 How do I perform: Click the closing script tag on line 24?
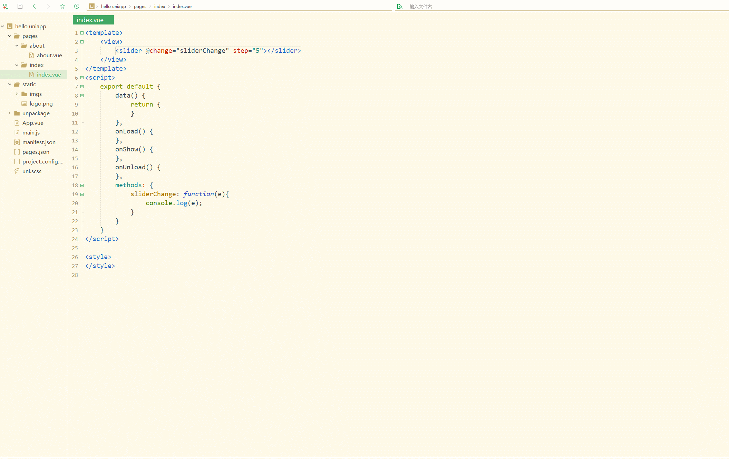click(102, 239)
